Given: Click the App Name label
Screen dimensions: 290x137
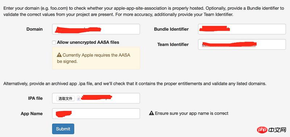Looking at the screenshot, I should 32,114.
